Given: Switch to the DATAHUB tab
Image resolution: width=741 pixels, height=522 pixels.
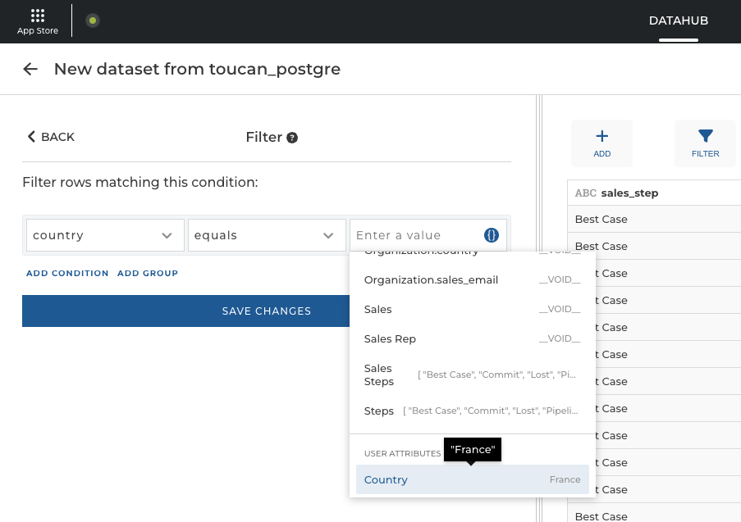Looking at the screenshot, I should (x=678, y=20).
